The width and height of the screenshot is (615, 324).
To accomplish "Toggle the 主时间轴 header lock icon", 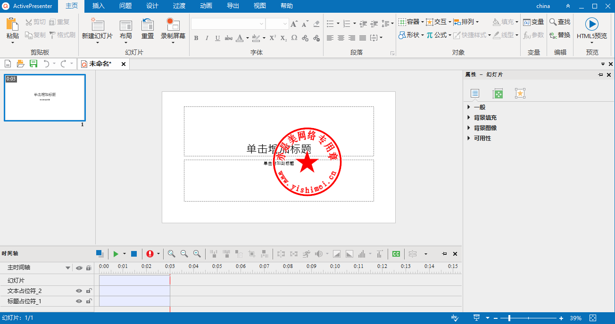I will (x=89, y=267).
